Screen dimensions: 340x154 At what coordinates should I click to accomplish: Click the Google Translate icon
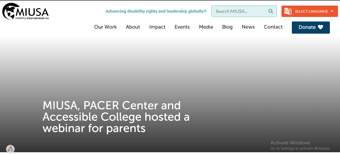tap(288, 11)
